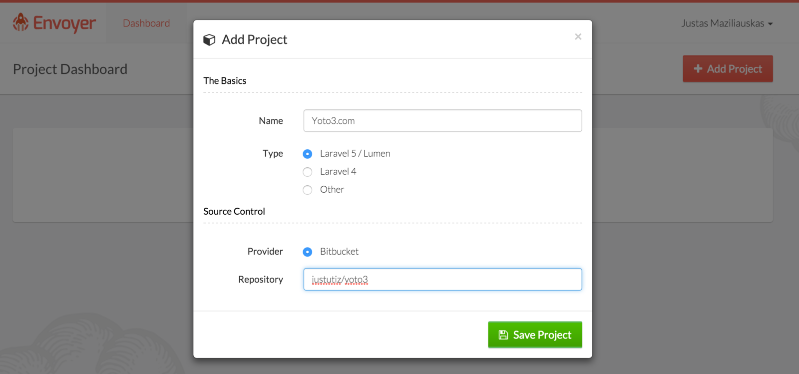This screenshot has width=799, height=374.
Task: Click the "Repository" field label
Action: 261,279
